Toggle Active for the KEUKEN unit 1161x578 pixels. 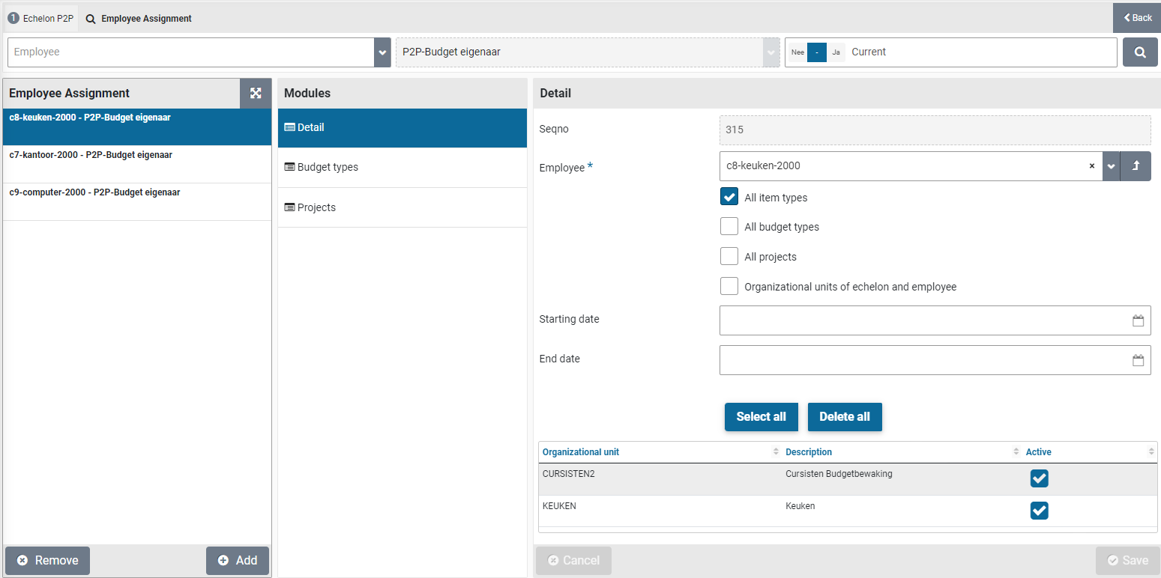[x=1039, y=511]
